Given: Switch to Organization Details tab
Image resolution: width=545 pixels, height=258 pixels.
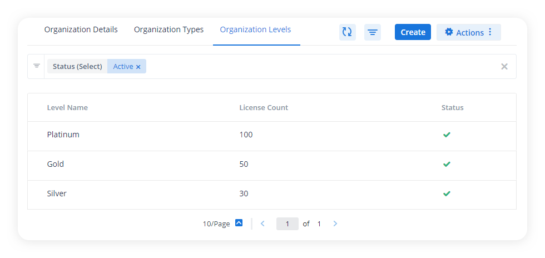Looking at the screenshot, I should (81, 30).
